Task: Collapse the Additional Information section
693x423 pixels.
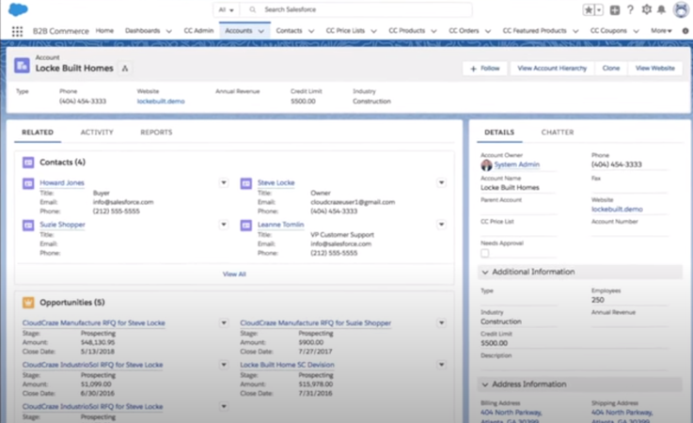Action: tap(485, 272)
